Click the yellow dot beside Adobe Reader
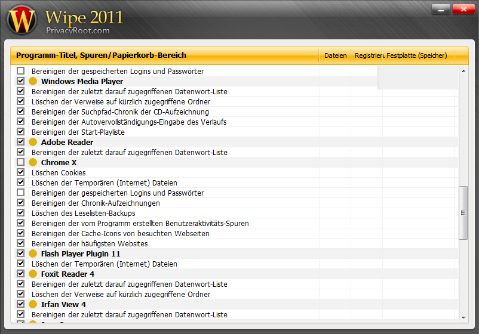479x334 pixels. click(33, 142)
